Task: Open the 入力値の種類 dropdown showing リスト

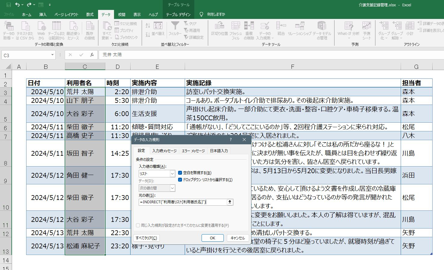Action: pos(157,173)
